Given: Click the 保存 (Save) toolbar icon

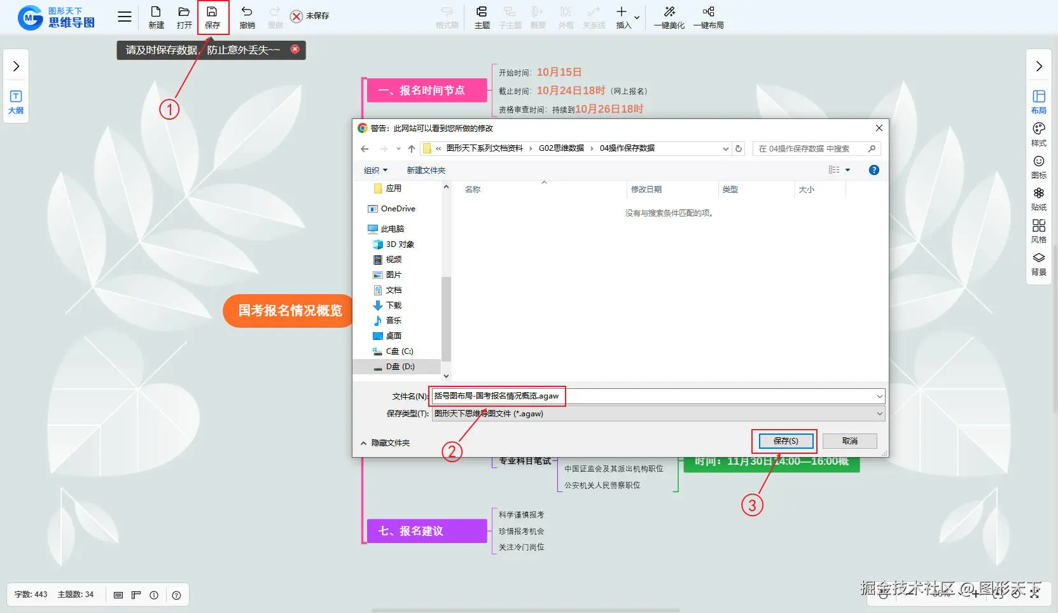Looking at the screenshot, I should click(x=212, y=17).
